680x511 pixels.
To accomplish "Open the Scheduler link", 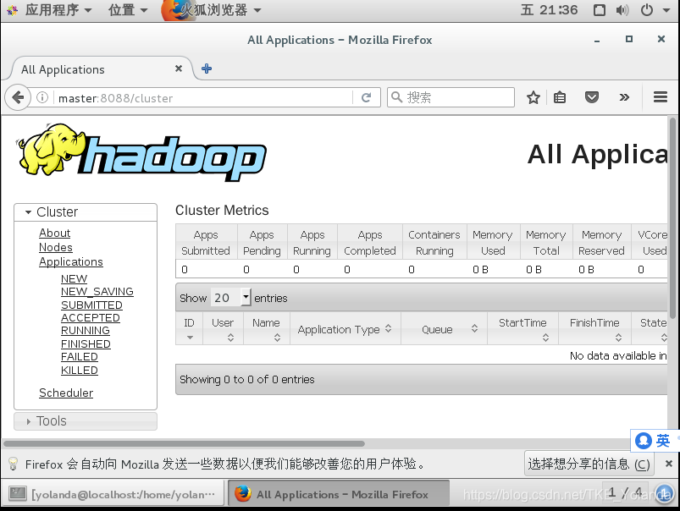I will [x=66, y=393].
